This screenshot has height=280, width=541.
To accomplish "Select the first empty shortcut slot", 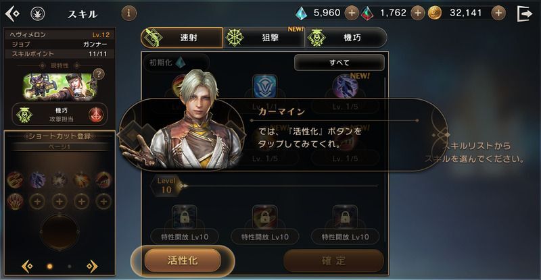I will [37, 202].
